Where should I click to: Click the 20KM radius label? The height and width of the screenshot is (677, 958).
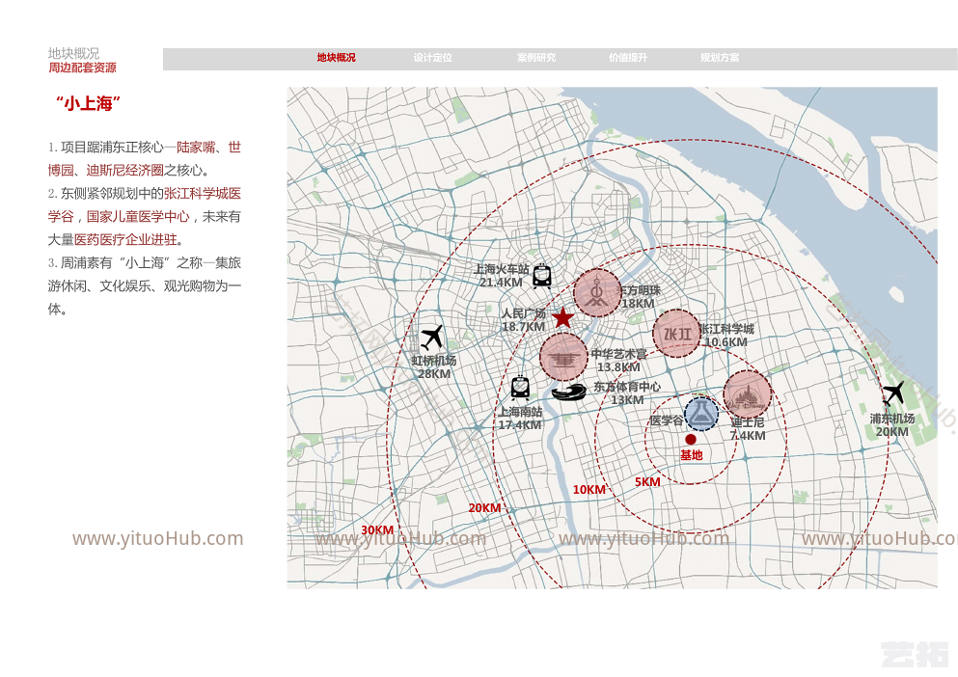pyautogui.click(x=484, y=507)
